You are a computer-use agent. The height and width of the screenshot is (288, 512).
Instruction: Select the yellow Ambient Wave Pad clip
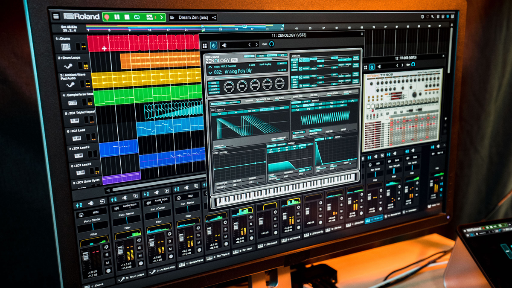(x=146, y=79)
